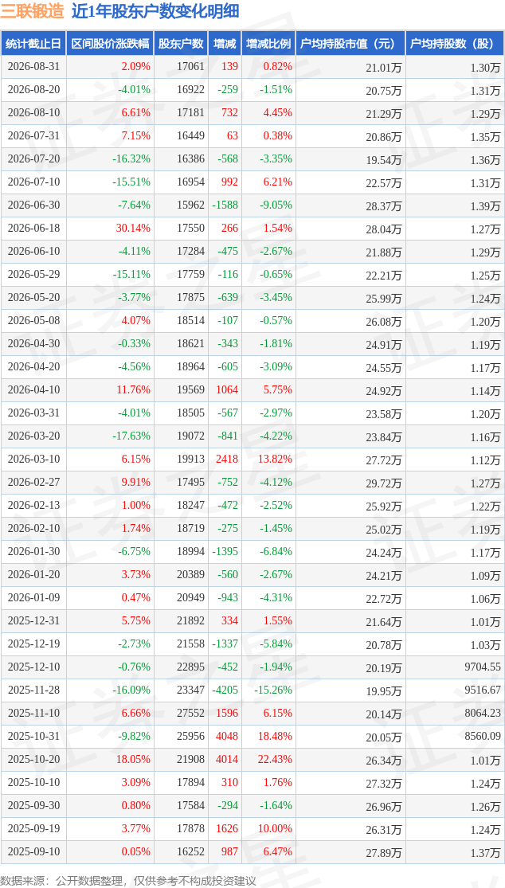
Task: Select the 2026-08-31 date cell
Action: [x=33, y=66]
